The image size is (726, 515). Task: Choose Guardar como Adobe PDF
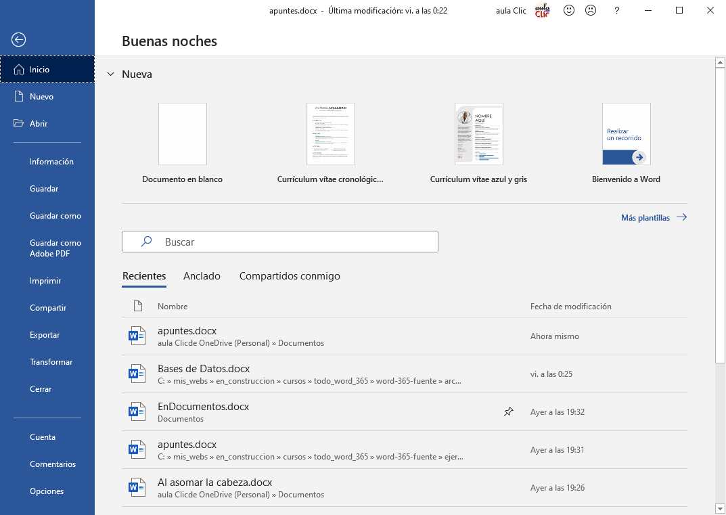pos(55,248)
